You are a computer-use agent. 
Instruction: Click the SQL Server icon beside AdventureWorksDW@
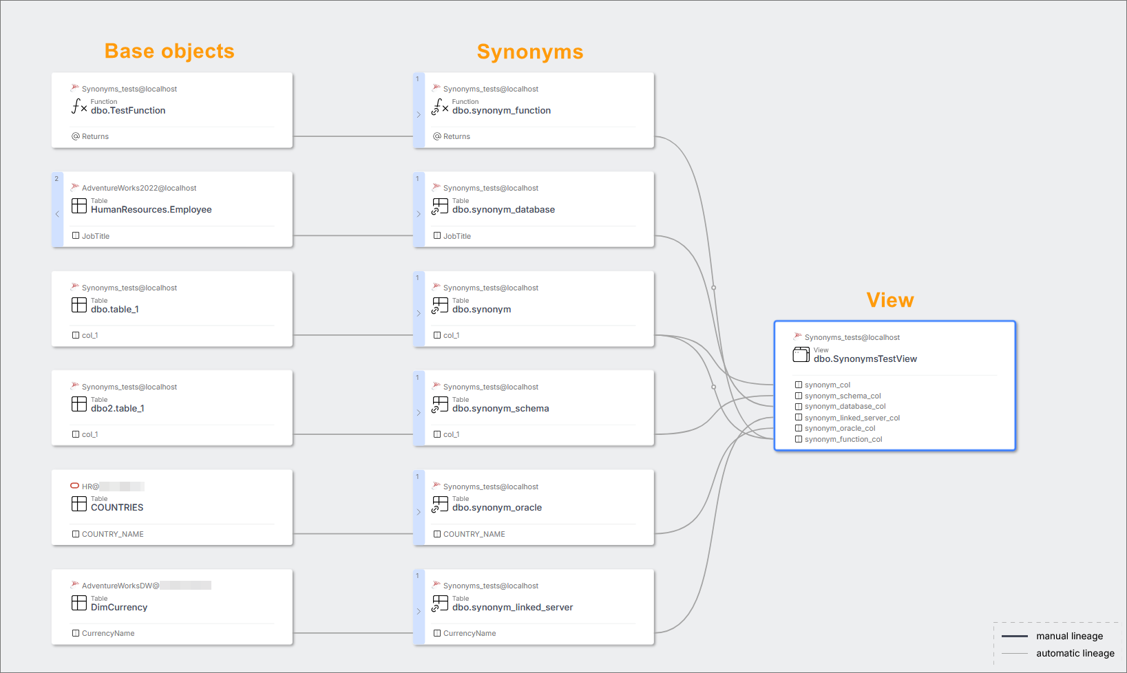tap(75, 585)
